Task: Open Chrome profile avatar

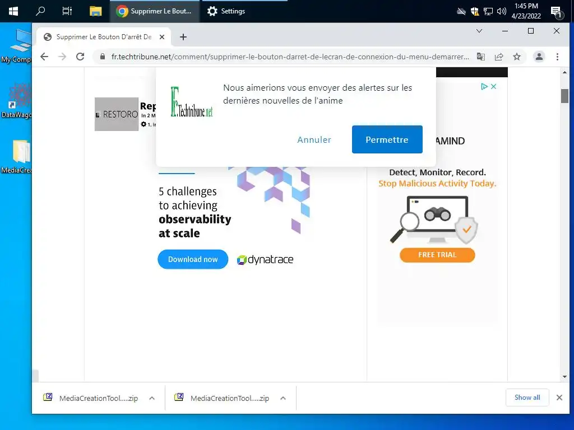Action: point(539,57)
